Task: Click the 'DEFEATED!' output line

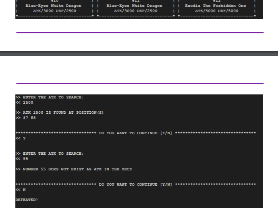Action: (x=27, y=200)
